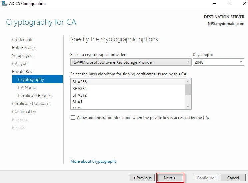Choose SHA384 from the hash list
The image size is (248, 183).
click(80, 88)
